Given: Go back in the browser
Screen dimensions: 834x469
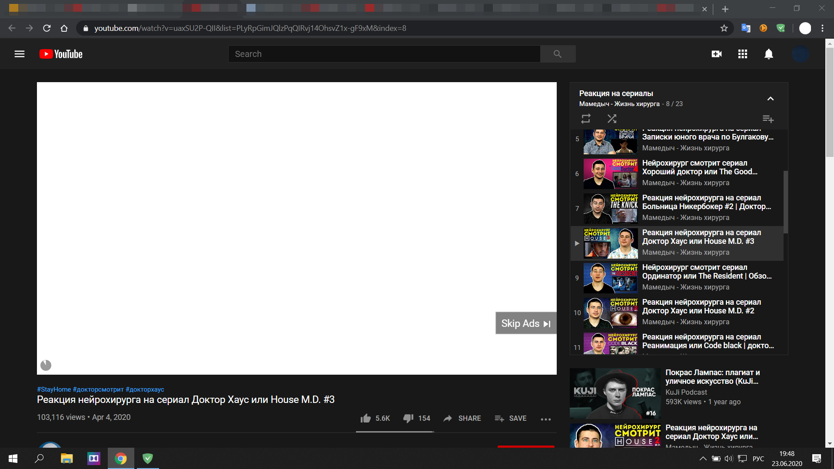Looking at the screenshot, I should (12, 28).
